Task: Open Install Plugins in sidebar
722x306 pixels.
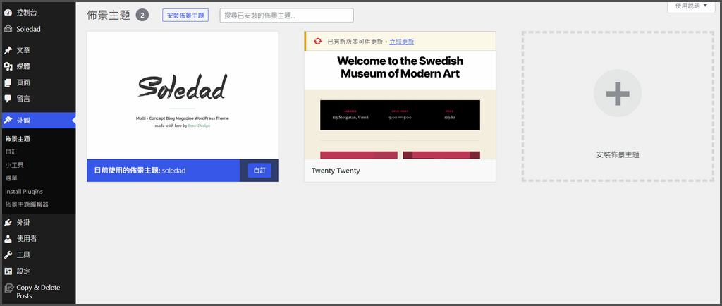Action: pos(24,191)
